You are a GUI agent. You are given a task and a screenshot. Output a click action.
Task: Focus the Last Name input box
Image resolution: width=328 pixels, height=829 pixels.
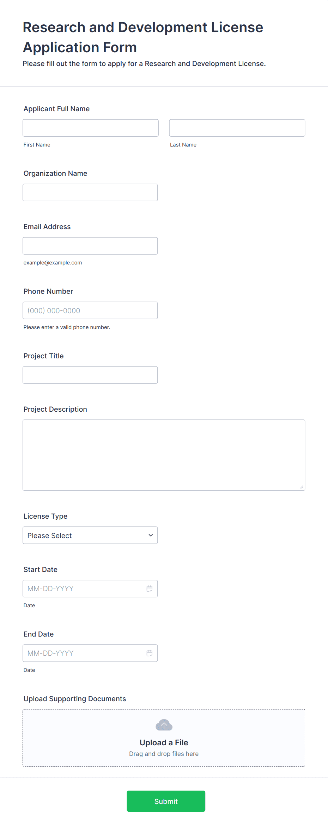coord(237,128)
